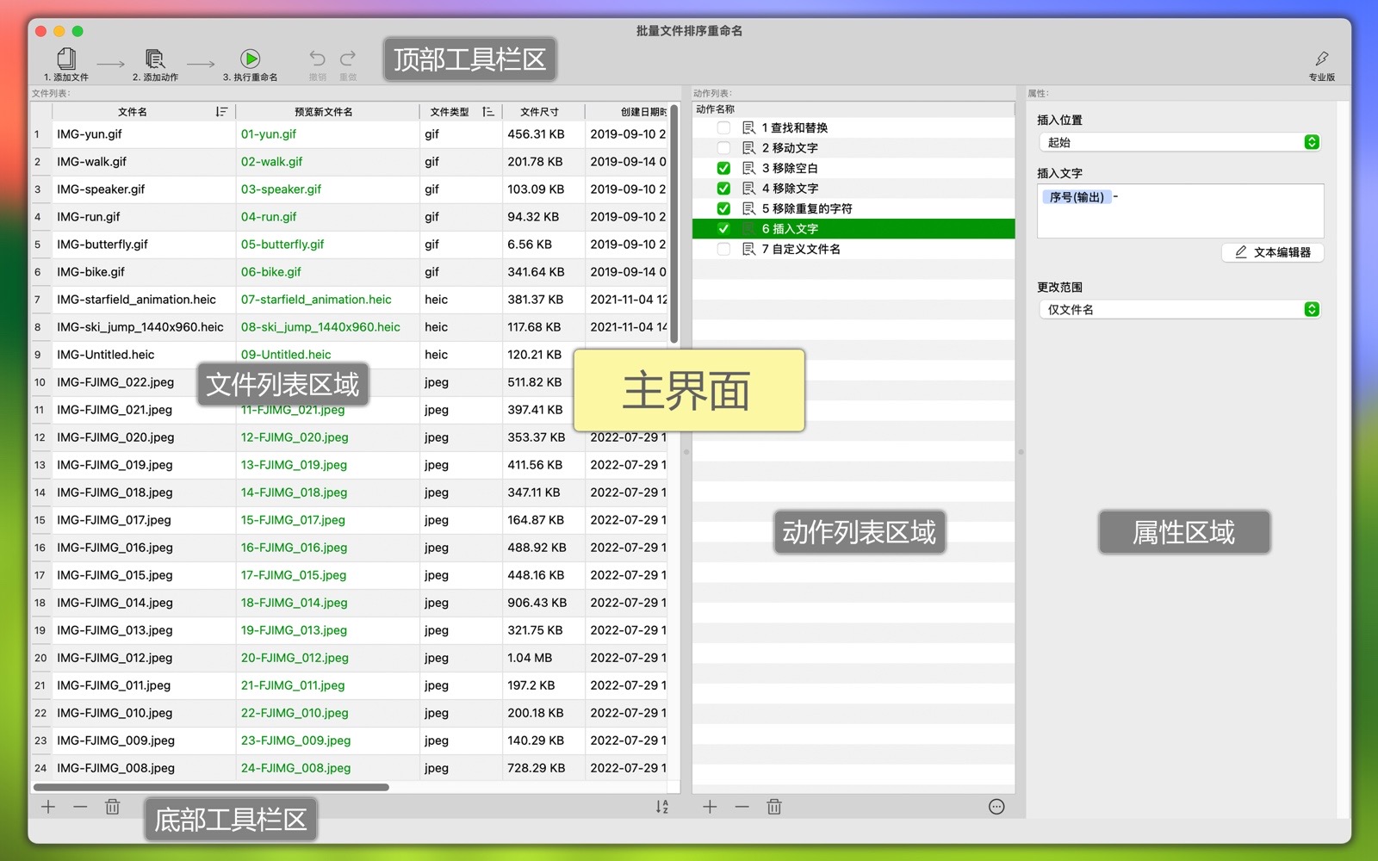Image resolution: width=1378 pixels, height=861 pixels.
Task: Click the 文本编辑器 button
Action: 1272,252
